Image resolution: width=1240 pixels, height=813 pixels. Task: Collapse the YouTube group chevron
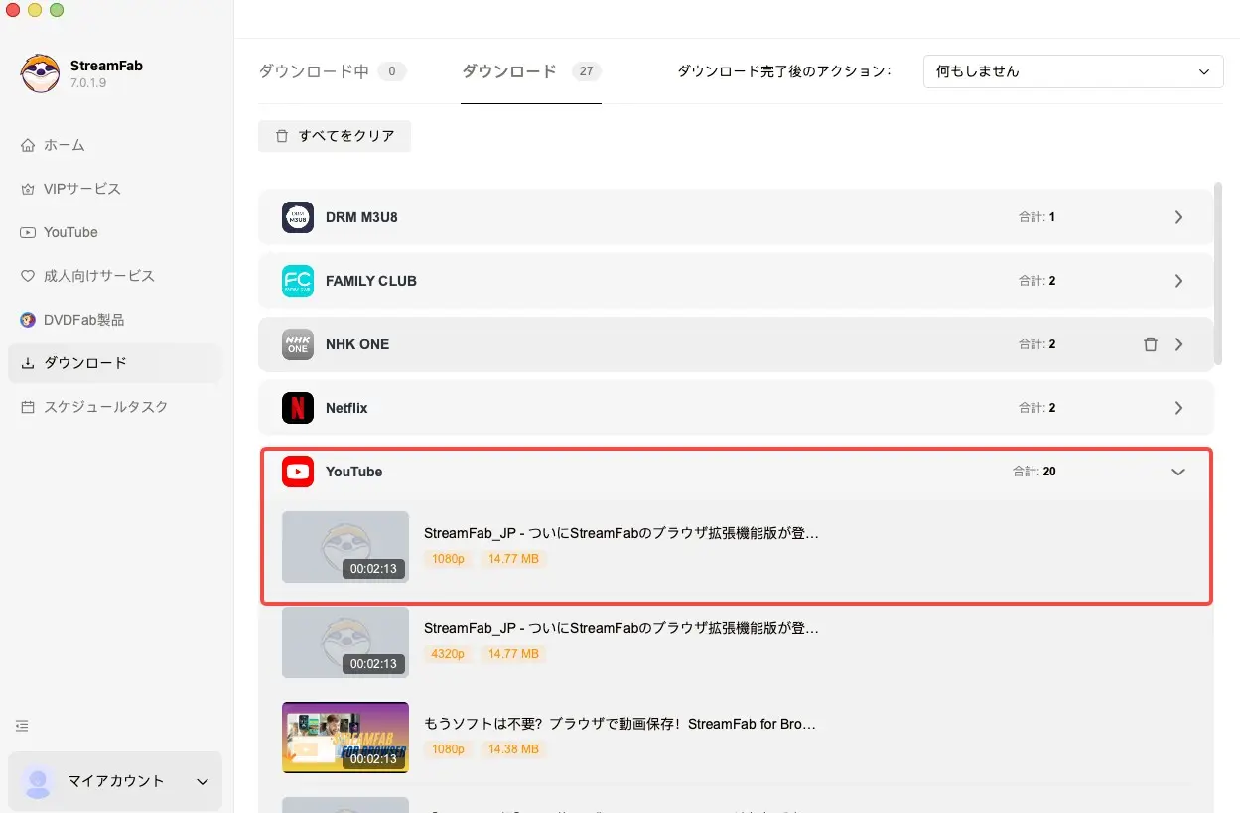click(x=1178, y=472)
